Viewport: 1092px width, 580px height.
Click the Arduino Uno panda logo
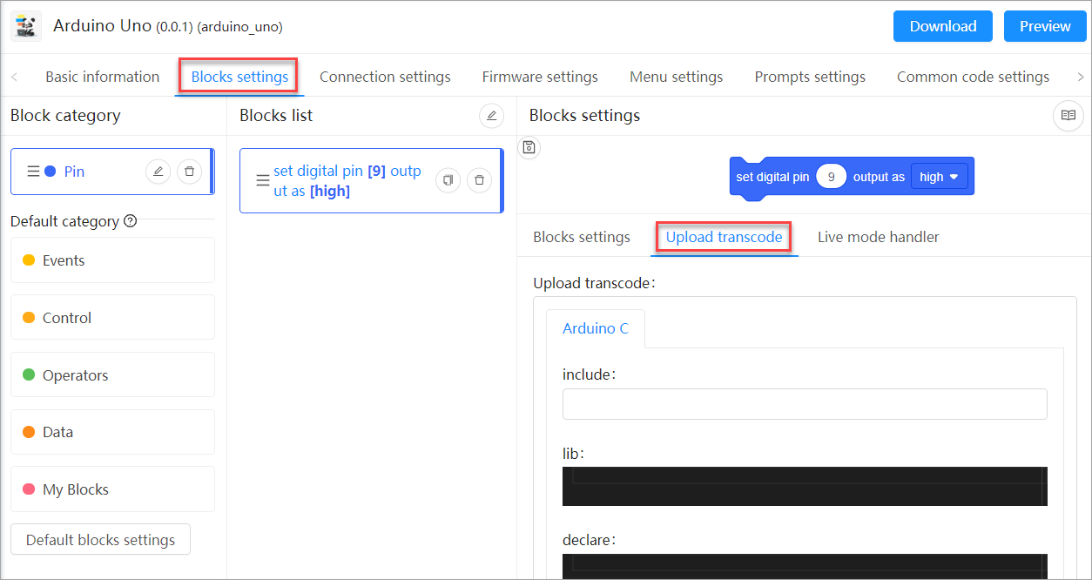(26, 26)
